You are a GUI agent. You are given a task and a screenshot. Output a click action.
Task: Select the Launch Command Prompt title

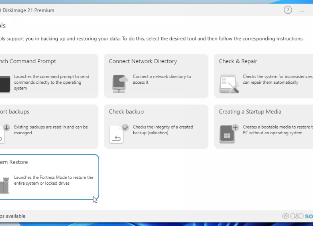point(27,61)
